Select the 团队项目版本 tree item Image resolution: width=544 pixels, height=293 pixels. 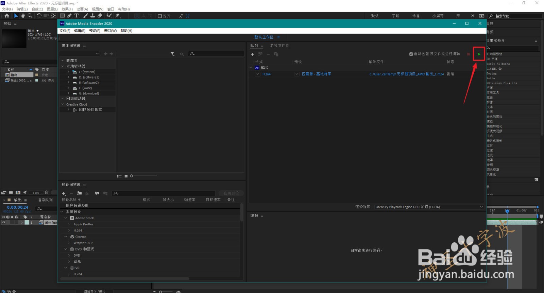click(x=90, y=110)
